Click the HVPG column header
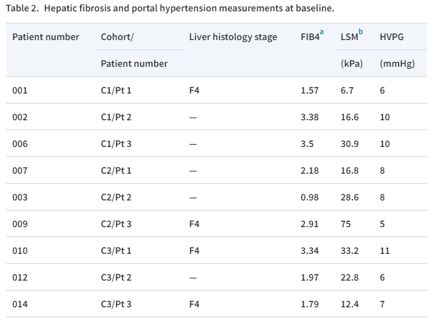Image resolution: width=439 pixels, height=322 pixels. pos(392,37)
